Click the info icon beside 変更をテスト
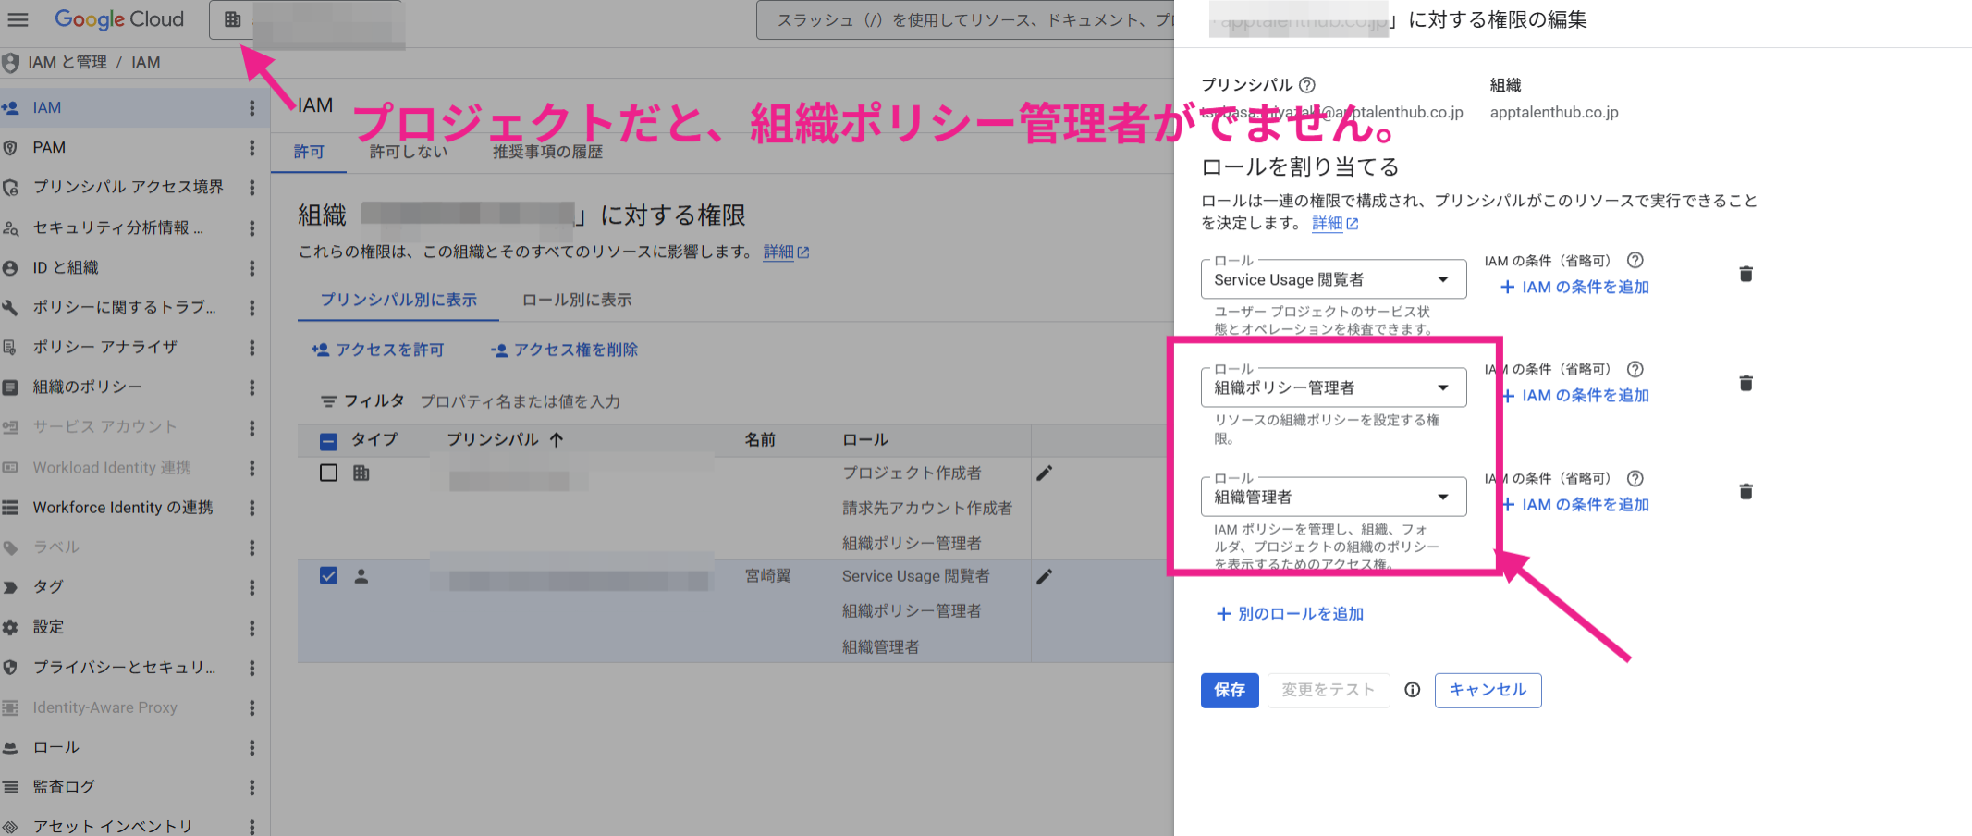 [1412, 690]
